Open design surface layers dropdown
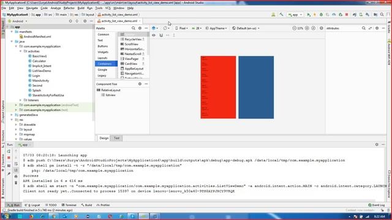 [x=155, y=28]
